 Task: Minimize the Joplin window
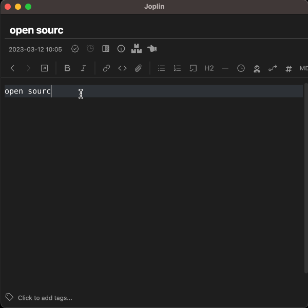pos(18,7)
